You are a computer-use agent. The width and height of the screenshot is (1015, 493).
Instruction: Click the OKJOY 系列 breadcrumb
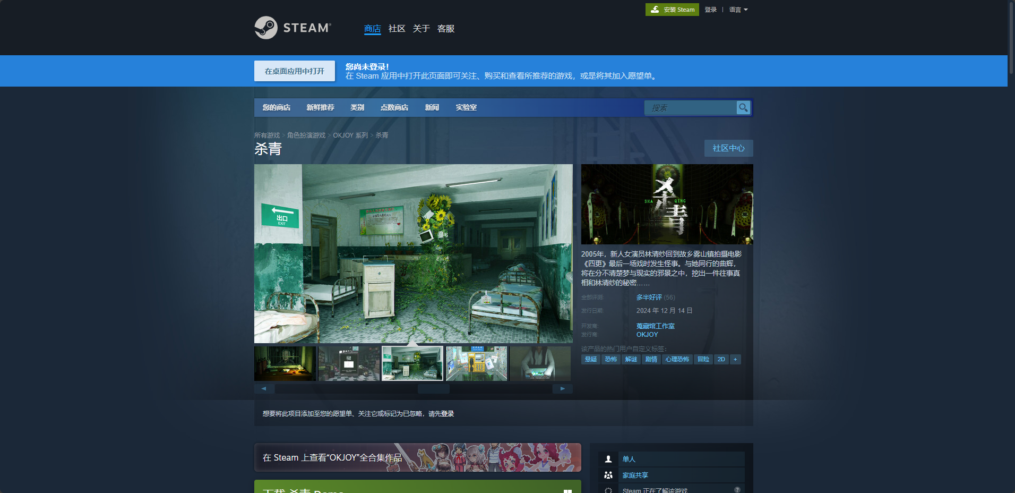point(350,135)
